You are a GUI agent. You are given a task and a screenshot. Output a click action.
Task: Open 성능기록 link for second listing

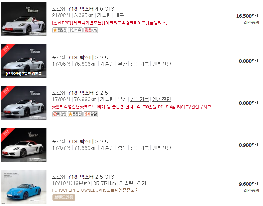[x=140, y=64]
